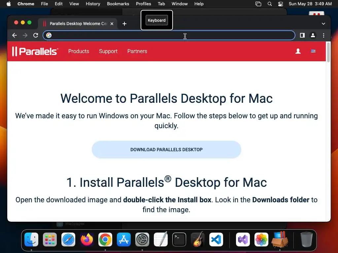Click Download Parallels Desktop button

click(166, 150)
